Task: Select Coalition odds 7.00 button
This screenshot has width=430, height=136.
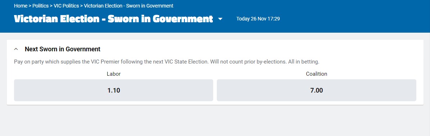Action: point(316,90)
